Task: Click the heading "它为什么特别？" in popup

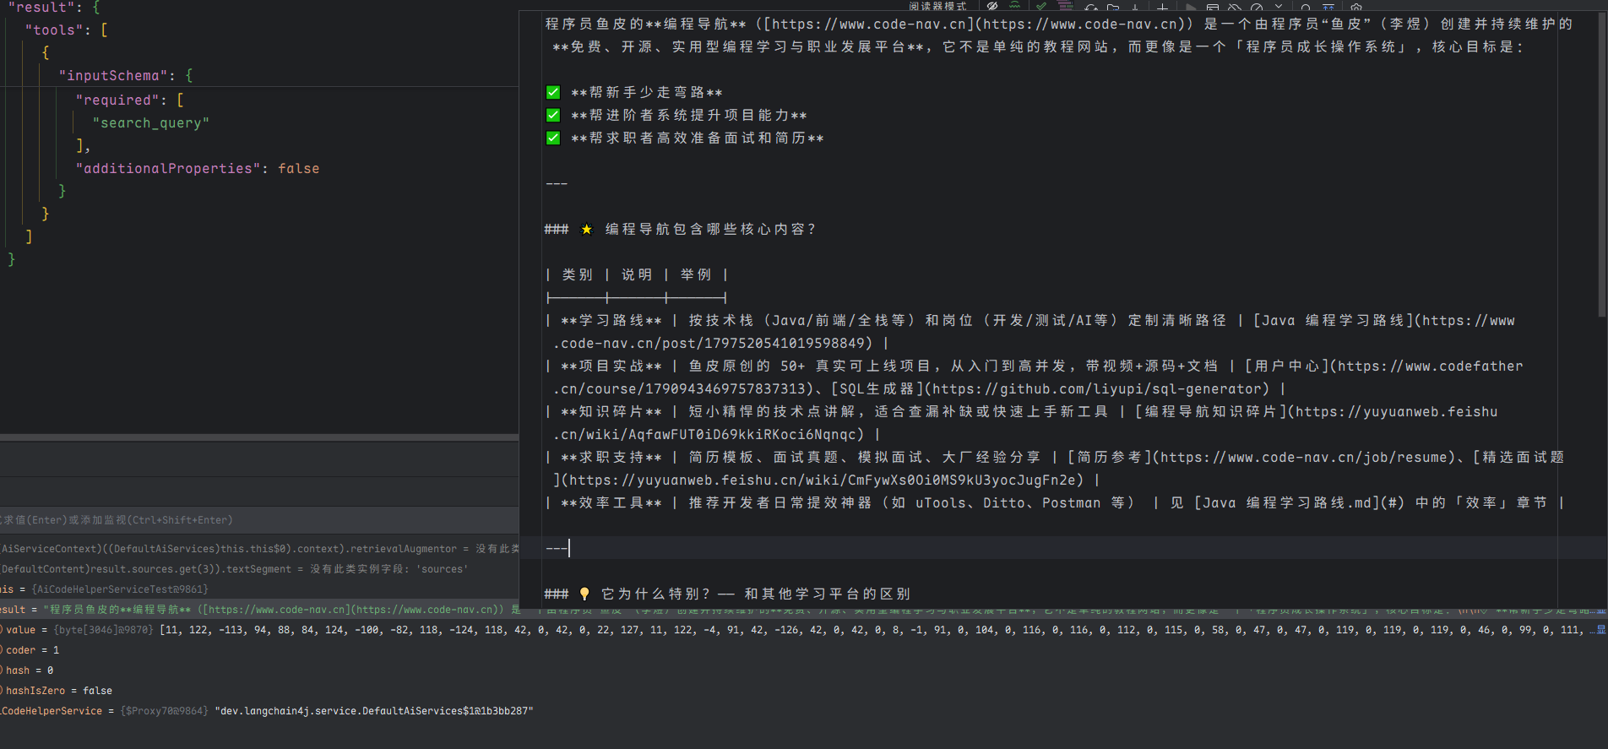Action: tap(656, 594)
